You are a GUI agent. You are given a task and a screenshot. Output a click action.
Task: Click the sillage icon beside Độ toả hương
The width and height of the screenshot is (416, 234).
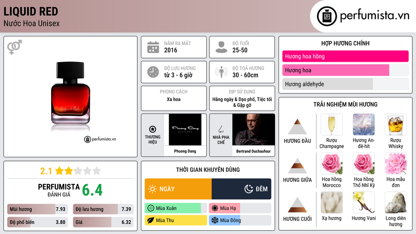[221, 72]
